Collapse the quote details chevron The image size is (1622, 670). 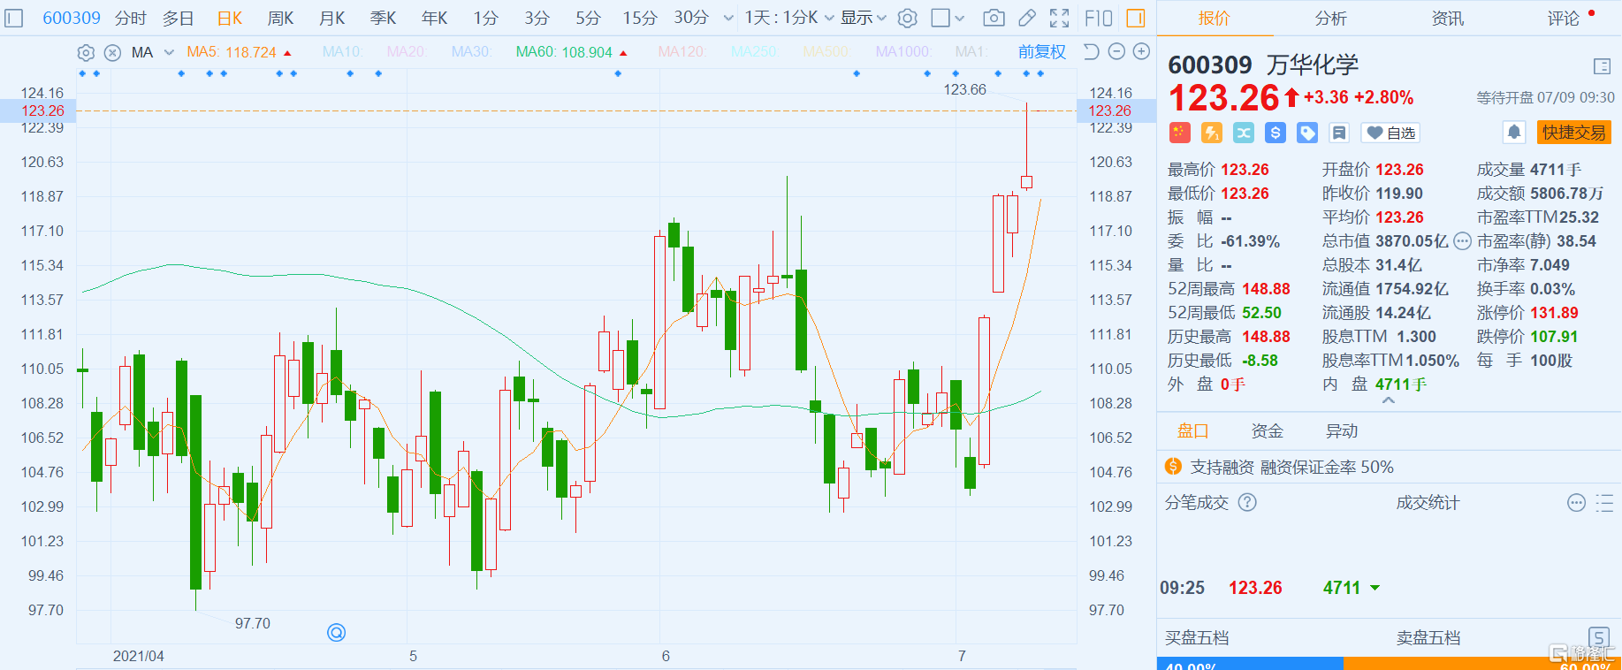coord(1389,400)
